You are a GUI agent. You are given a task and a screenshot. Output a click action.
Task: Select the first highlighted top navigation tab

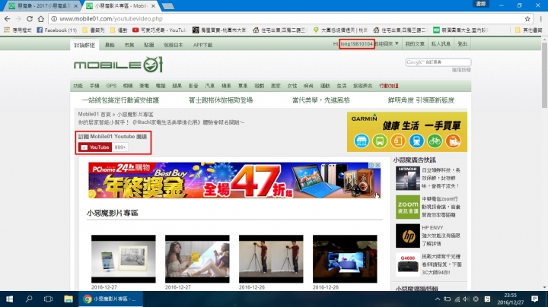[x=84, y=45]
